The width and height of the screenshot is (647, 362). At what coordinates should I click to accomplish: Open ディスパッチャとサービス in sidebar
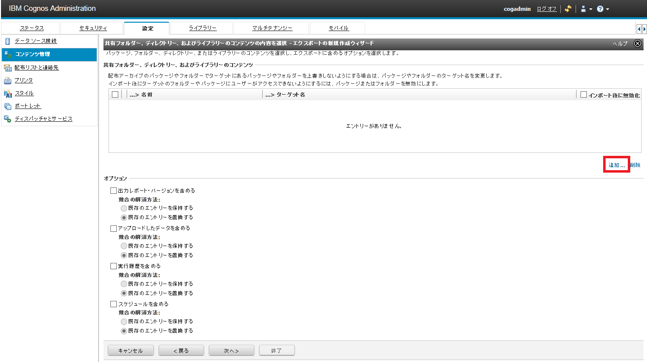(43, 119)
